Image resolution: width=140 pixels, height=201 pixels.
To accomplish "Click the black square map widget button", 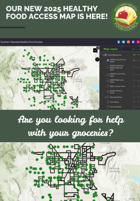I will tap(95, 50).
